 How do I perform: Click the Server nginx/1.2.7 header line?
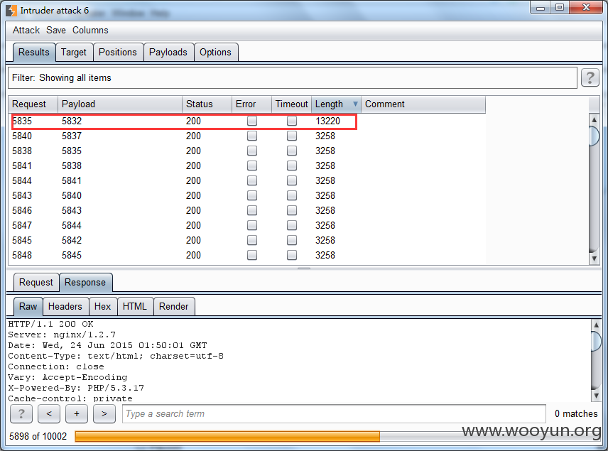(62, 335)
